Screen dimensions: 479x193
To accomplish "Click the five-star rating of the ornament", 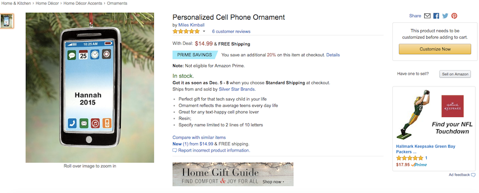I will click(186, 31).
